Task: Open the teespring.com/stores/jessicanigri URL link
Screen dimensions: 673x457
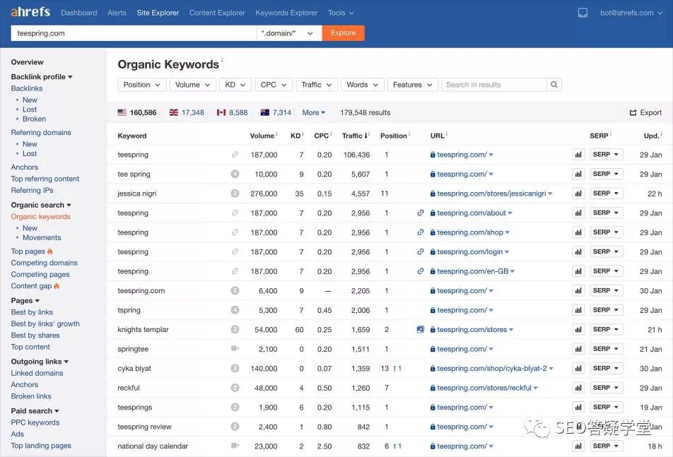Action: 491,194
